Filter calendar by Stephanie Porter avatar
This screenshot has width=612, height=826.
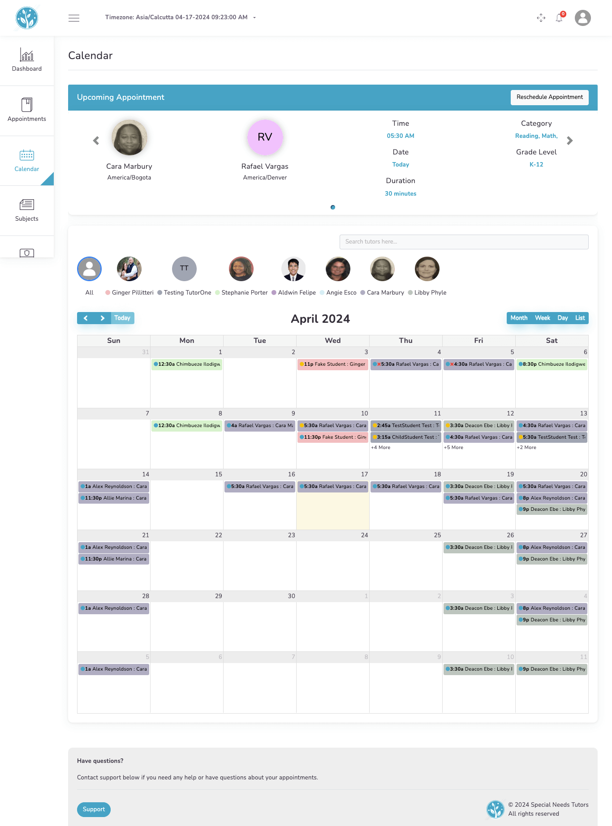click(x=241, y=269)
